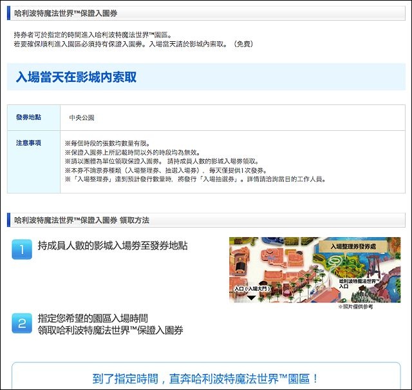
Task: Click the 入場整理券發券處 label on the map
Action: [x=353, y=246]
